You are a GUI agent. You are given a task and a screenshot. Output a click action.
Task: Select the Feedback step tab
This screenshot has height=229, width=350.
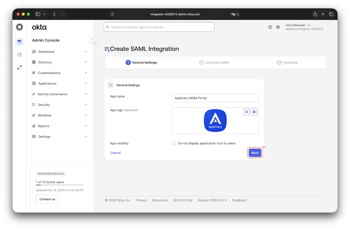tap(287, 63)
